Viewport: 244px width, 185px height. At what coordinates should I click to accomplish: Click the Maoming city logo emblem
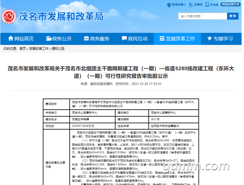[x=9, y=17]
